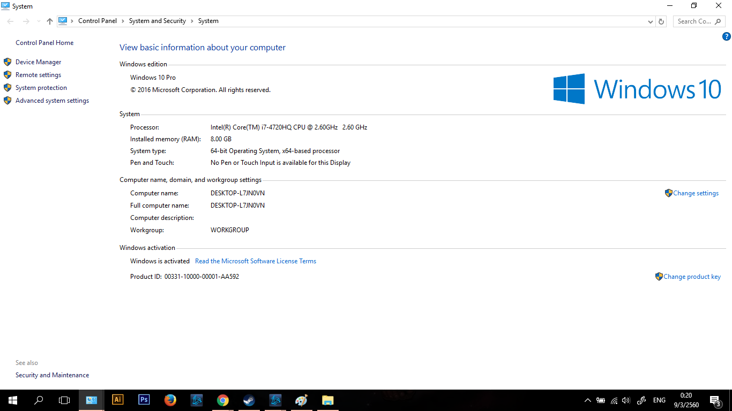This screenshot has height=411, width=732.
Task: Open the volume speaker tray icon
Action: coord(626,400)
